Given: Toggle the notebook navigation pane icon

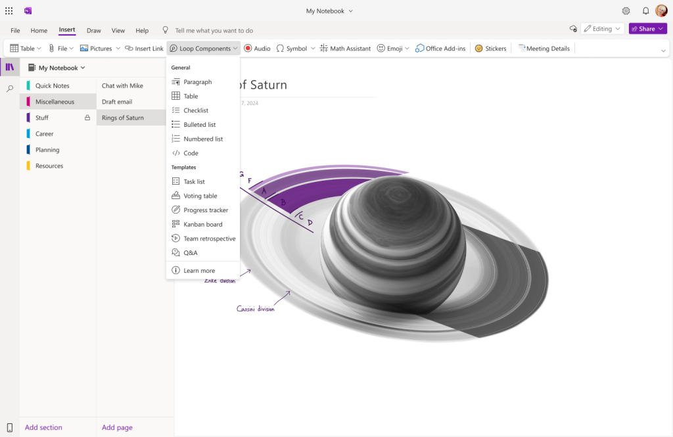Looking at the screenshot, I should click(x=10, y=67).
